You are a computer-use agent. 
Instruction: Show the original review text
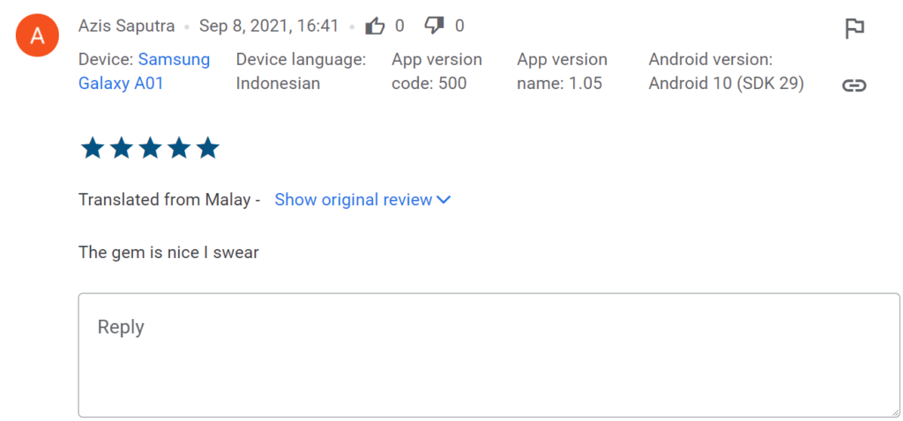point(353,200)
